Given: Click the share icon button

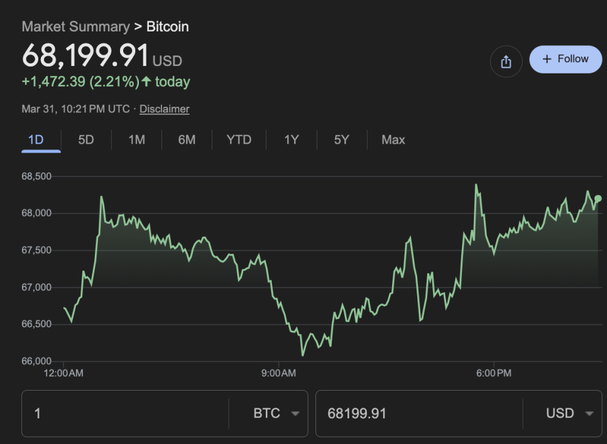Looking at the screenshot, I should pos(506,62).
